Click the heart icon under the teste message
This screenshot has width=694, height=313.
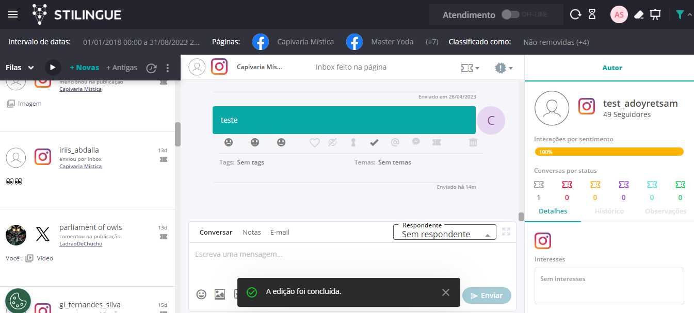point(314,142)
